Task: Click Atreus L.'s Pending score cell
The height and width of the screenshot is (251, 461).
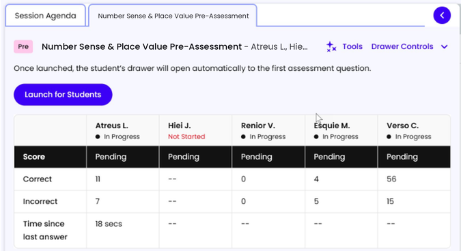Action: pyautogui.click(x=123, y=157)
